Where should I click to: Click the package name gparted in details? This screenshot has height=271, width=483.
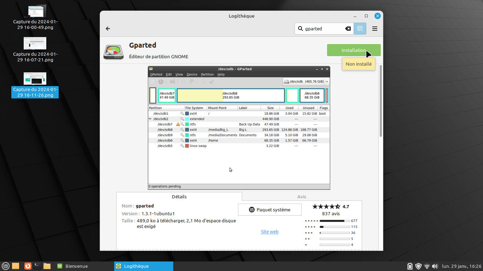click(145, 206)
